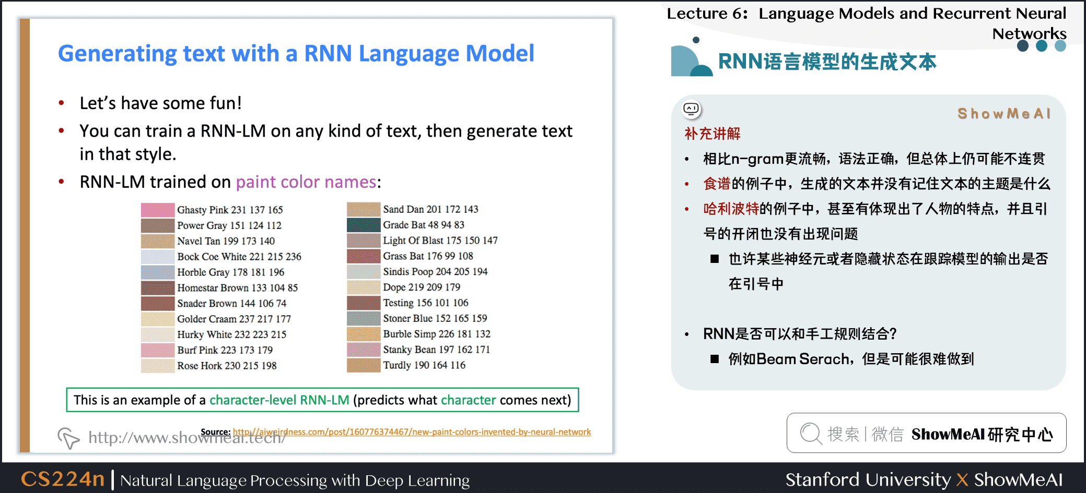This screenshot has width=1086, height=493.
Task: Click the green 'character-level RNN-LM' text
Action: click(279, 400)
